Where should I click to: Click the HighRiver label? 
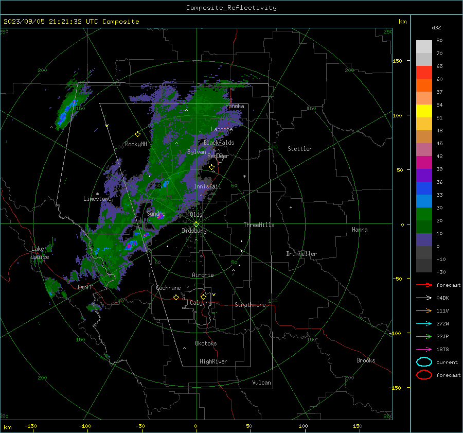click(x=213, y=361)
